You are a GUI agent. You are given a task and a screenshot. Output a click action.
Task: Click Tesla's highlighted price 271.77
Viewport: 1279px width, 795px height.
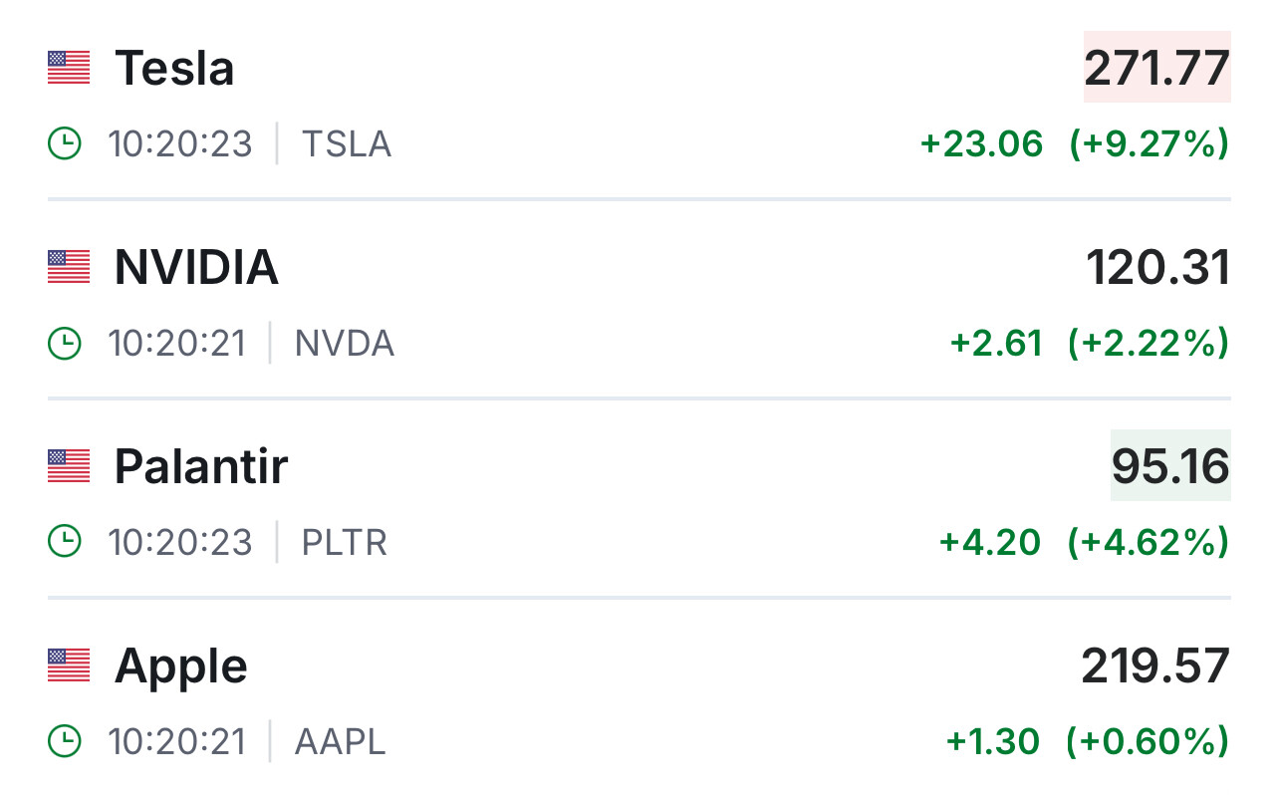[1156, 68]
